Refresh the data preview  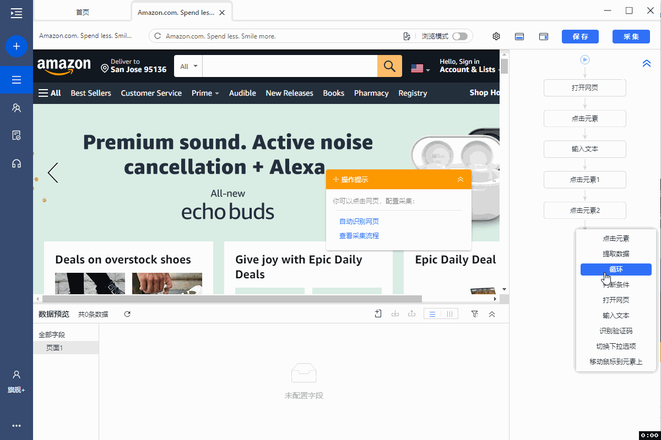[127, 314]
